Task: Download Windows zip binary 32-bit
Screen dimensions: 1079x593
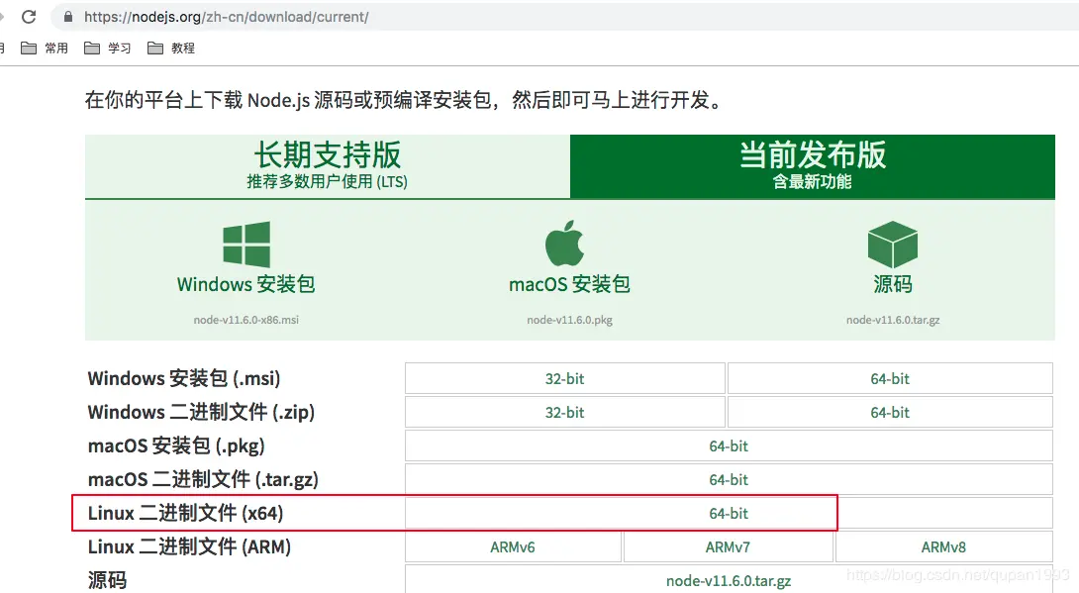Action: pyautogui.click(x=565, y=412)
